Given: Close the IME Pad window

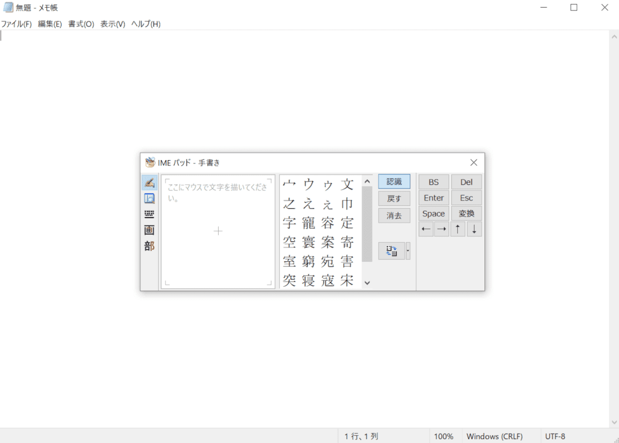Looking at the screenshot, I should coord(474,162).
